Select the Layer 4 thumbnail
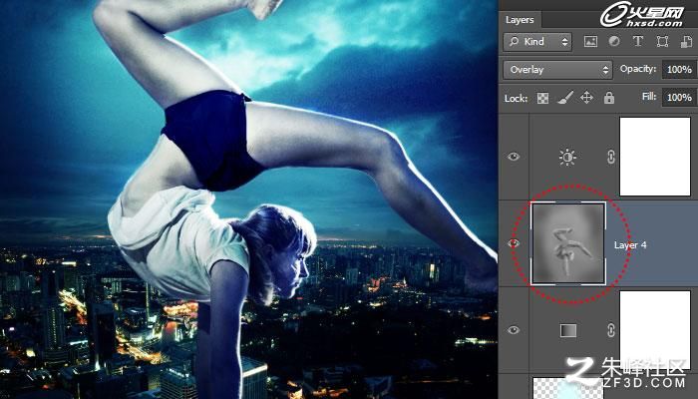The image size is (698, 399). point(568,243)
